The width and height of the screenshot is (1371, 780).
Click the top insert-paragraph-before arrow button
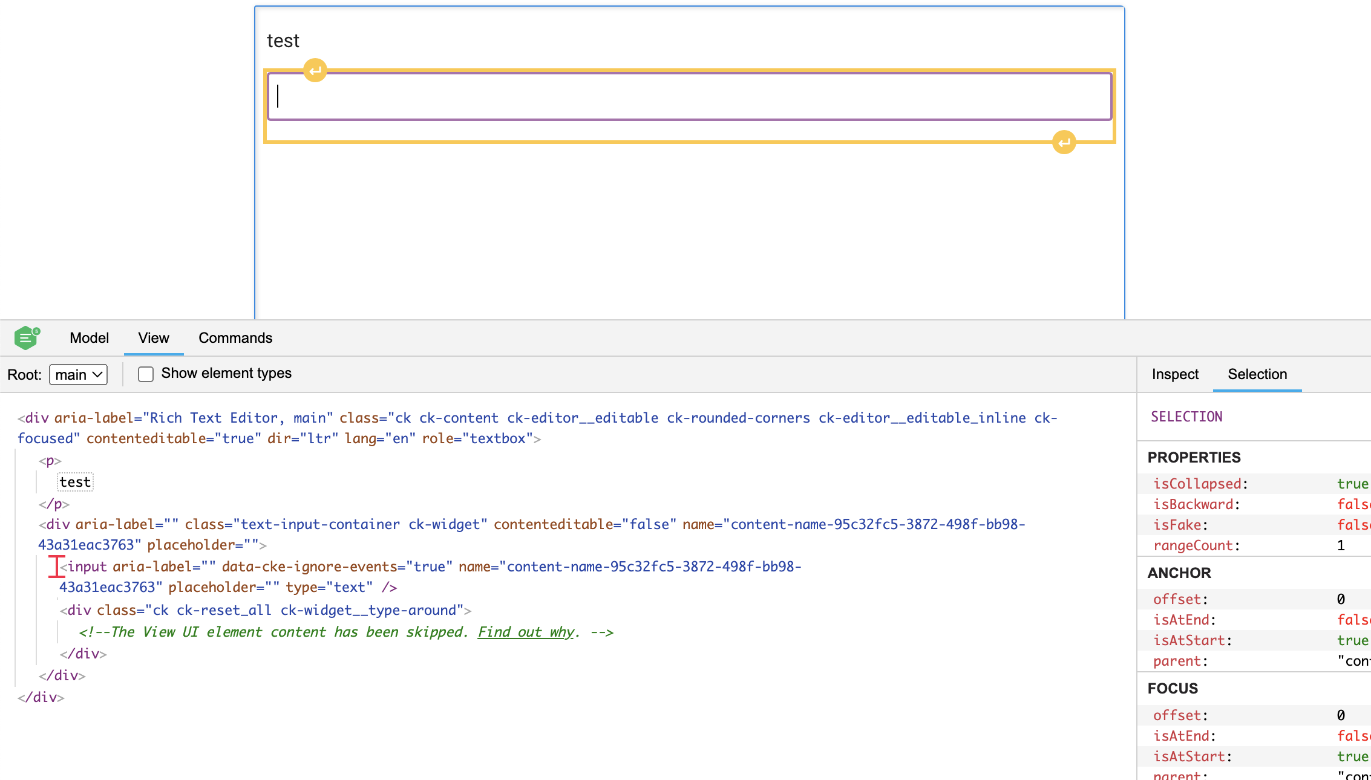pyautogui.click(x=315, y=71)
